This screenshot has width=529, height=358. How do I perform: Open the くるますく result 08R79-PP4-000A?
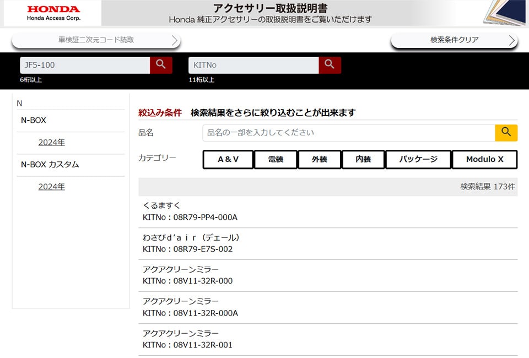[x=190, y=211]
